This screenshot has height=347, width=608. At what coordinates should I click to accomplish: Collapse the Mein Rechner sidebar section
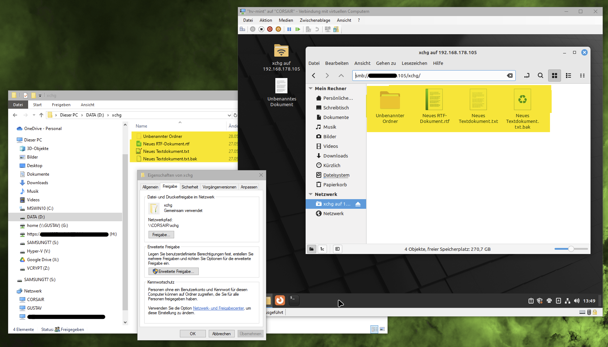coord(311,88)
